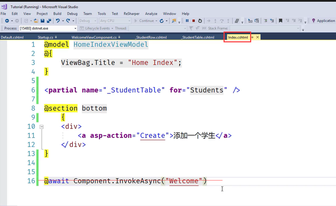Click the thread filter funnel icon

point(191,28)
